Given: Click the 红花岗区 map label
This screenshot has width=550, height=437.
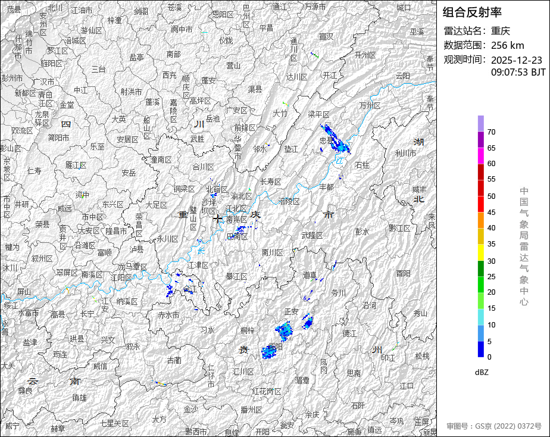Looking at the screenshot, I should coord(267,391).
